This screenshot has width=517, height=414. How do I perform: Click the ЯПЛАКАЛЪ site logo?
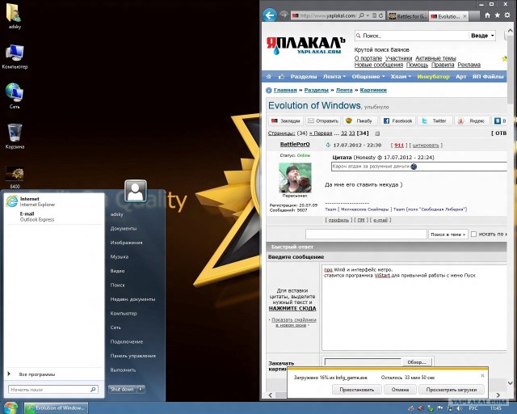point(305,45)
